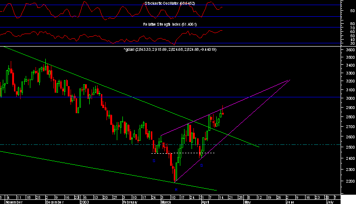Click the date label 21 on time axis
Viewport: 356px width, 204px height.
pyautogui.click(x=231, y=197)
